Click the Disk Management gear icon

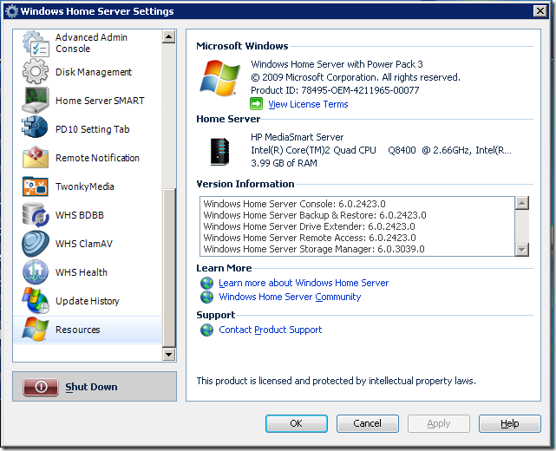[36, 72]
